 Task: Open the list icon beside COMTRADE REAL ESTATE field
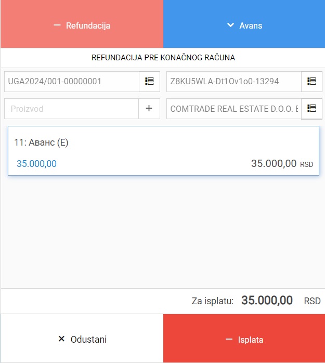(x=311, y=109)
